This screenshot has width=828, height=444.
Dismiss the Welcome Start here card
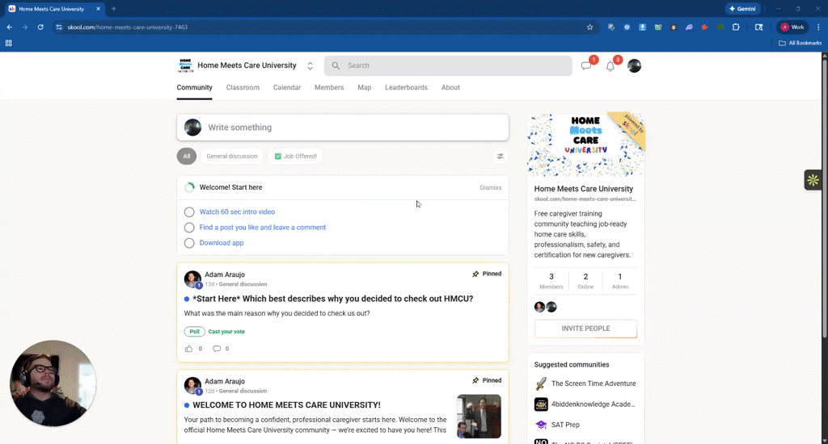491,188
